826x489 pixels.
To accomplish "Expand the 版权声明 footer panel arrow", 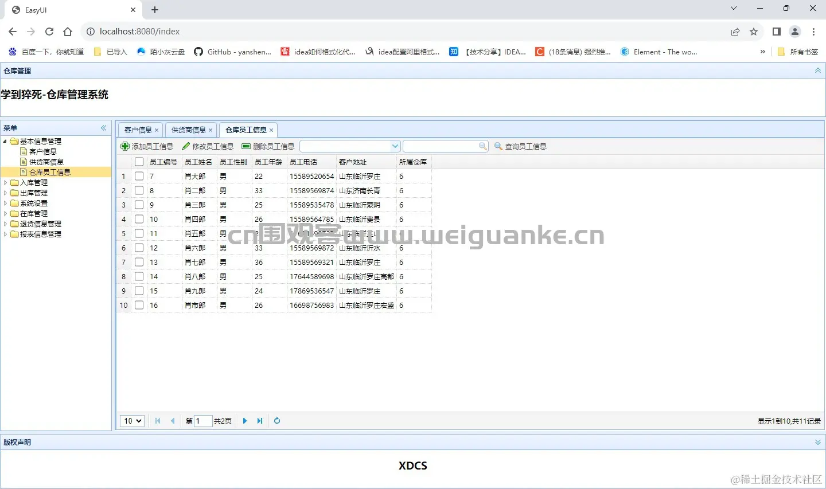I will point(818,442).
